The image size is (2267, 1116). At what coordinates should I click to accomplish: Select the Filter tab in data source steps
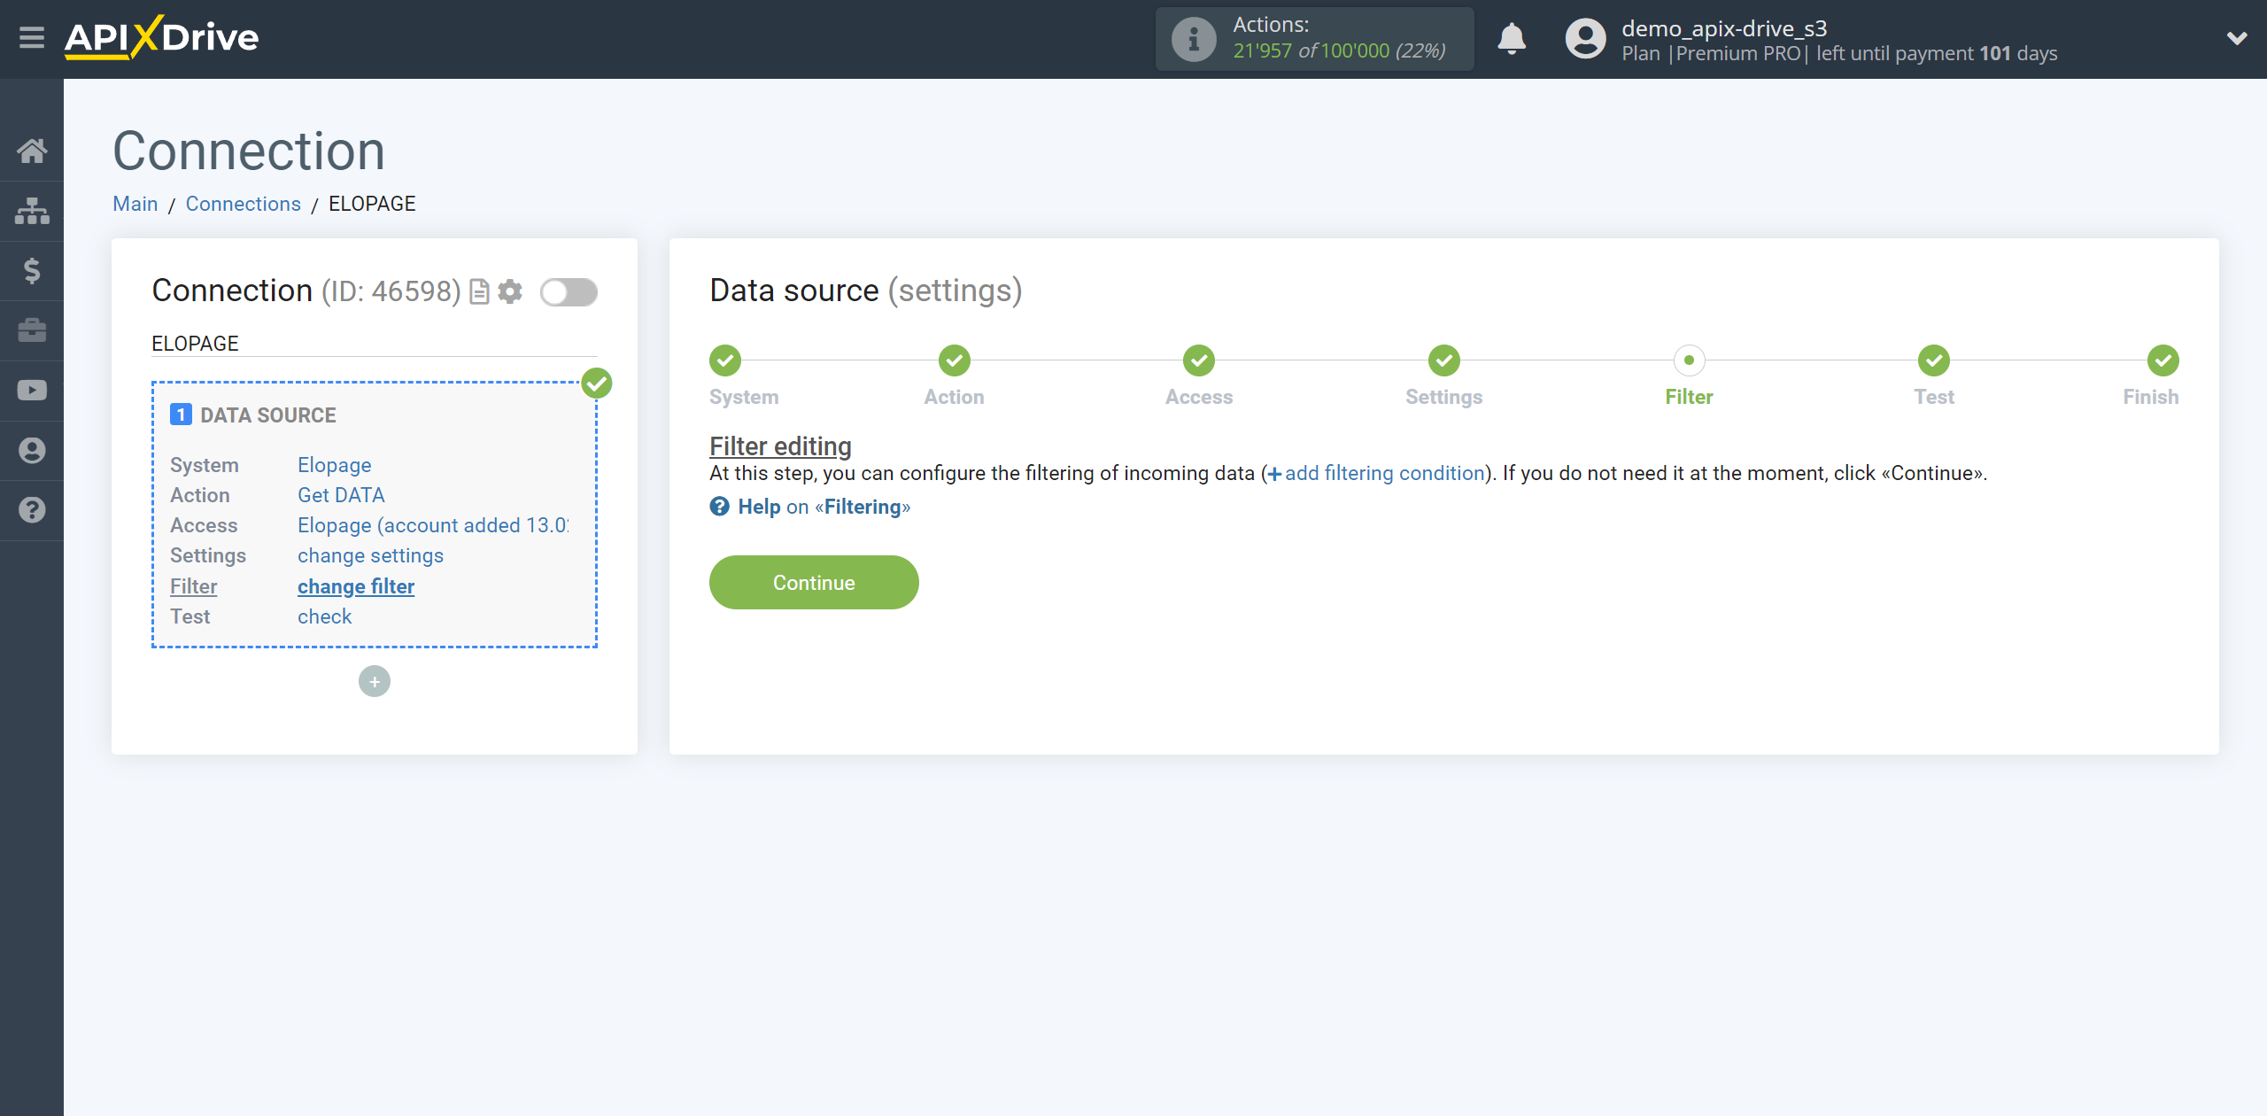pyautogui.click(x=1687, y=377)
